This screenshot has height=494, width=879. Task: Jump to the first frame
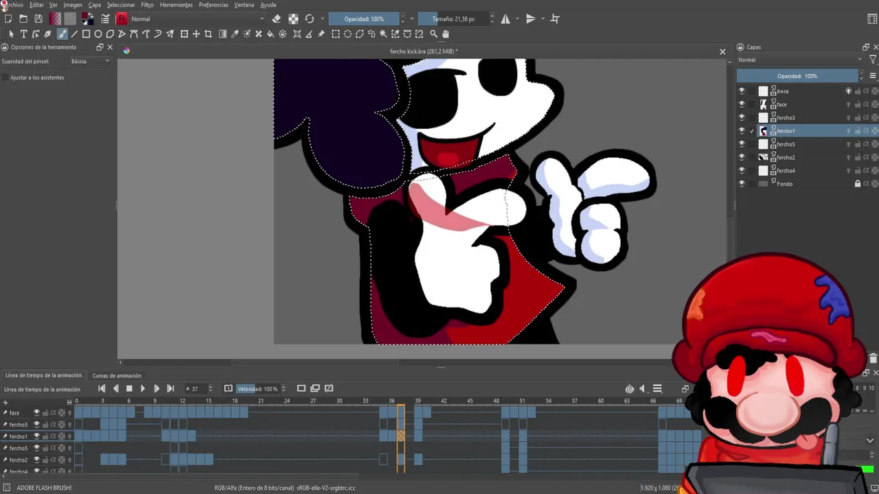[102, 389]
